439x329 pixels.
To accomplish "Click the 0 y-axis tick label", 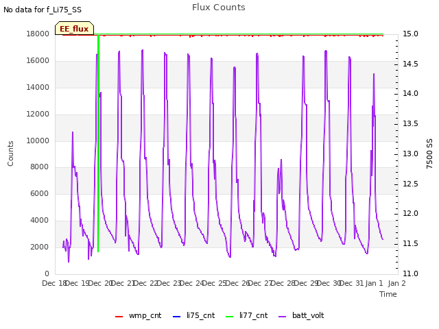I will (x=47, y=273).
